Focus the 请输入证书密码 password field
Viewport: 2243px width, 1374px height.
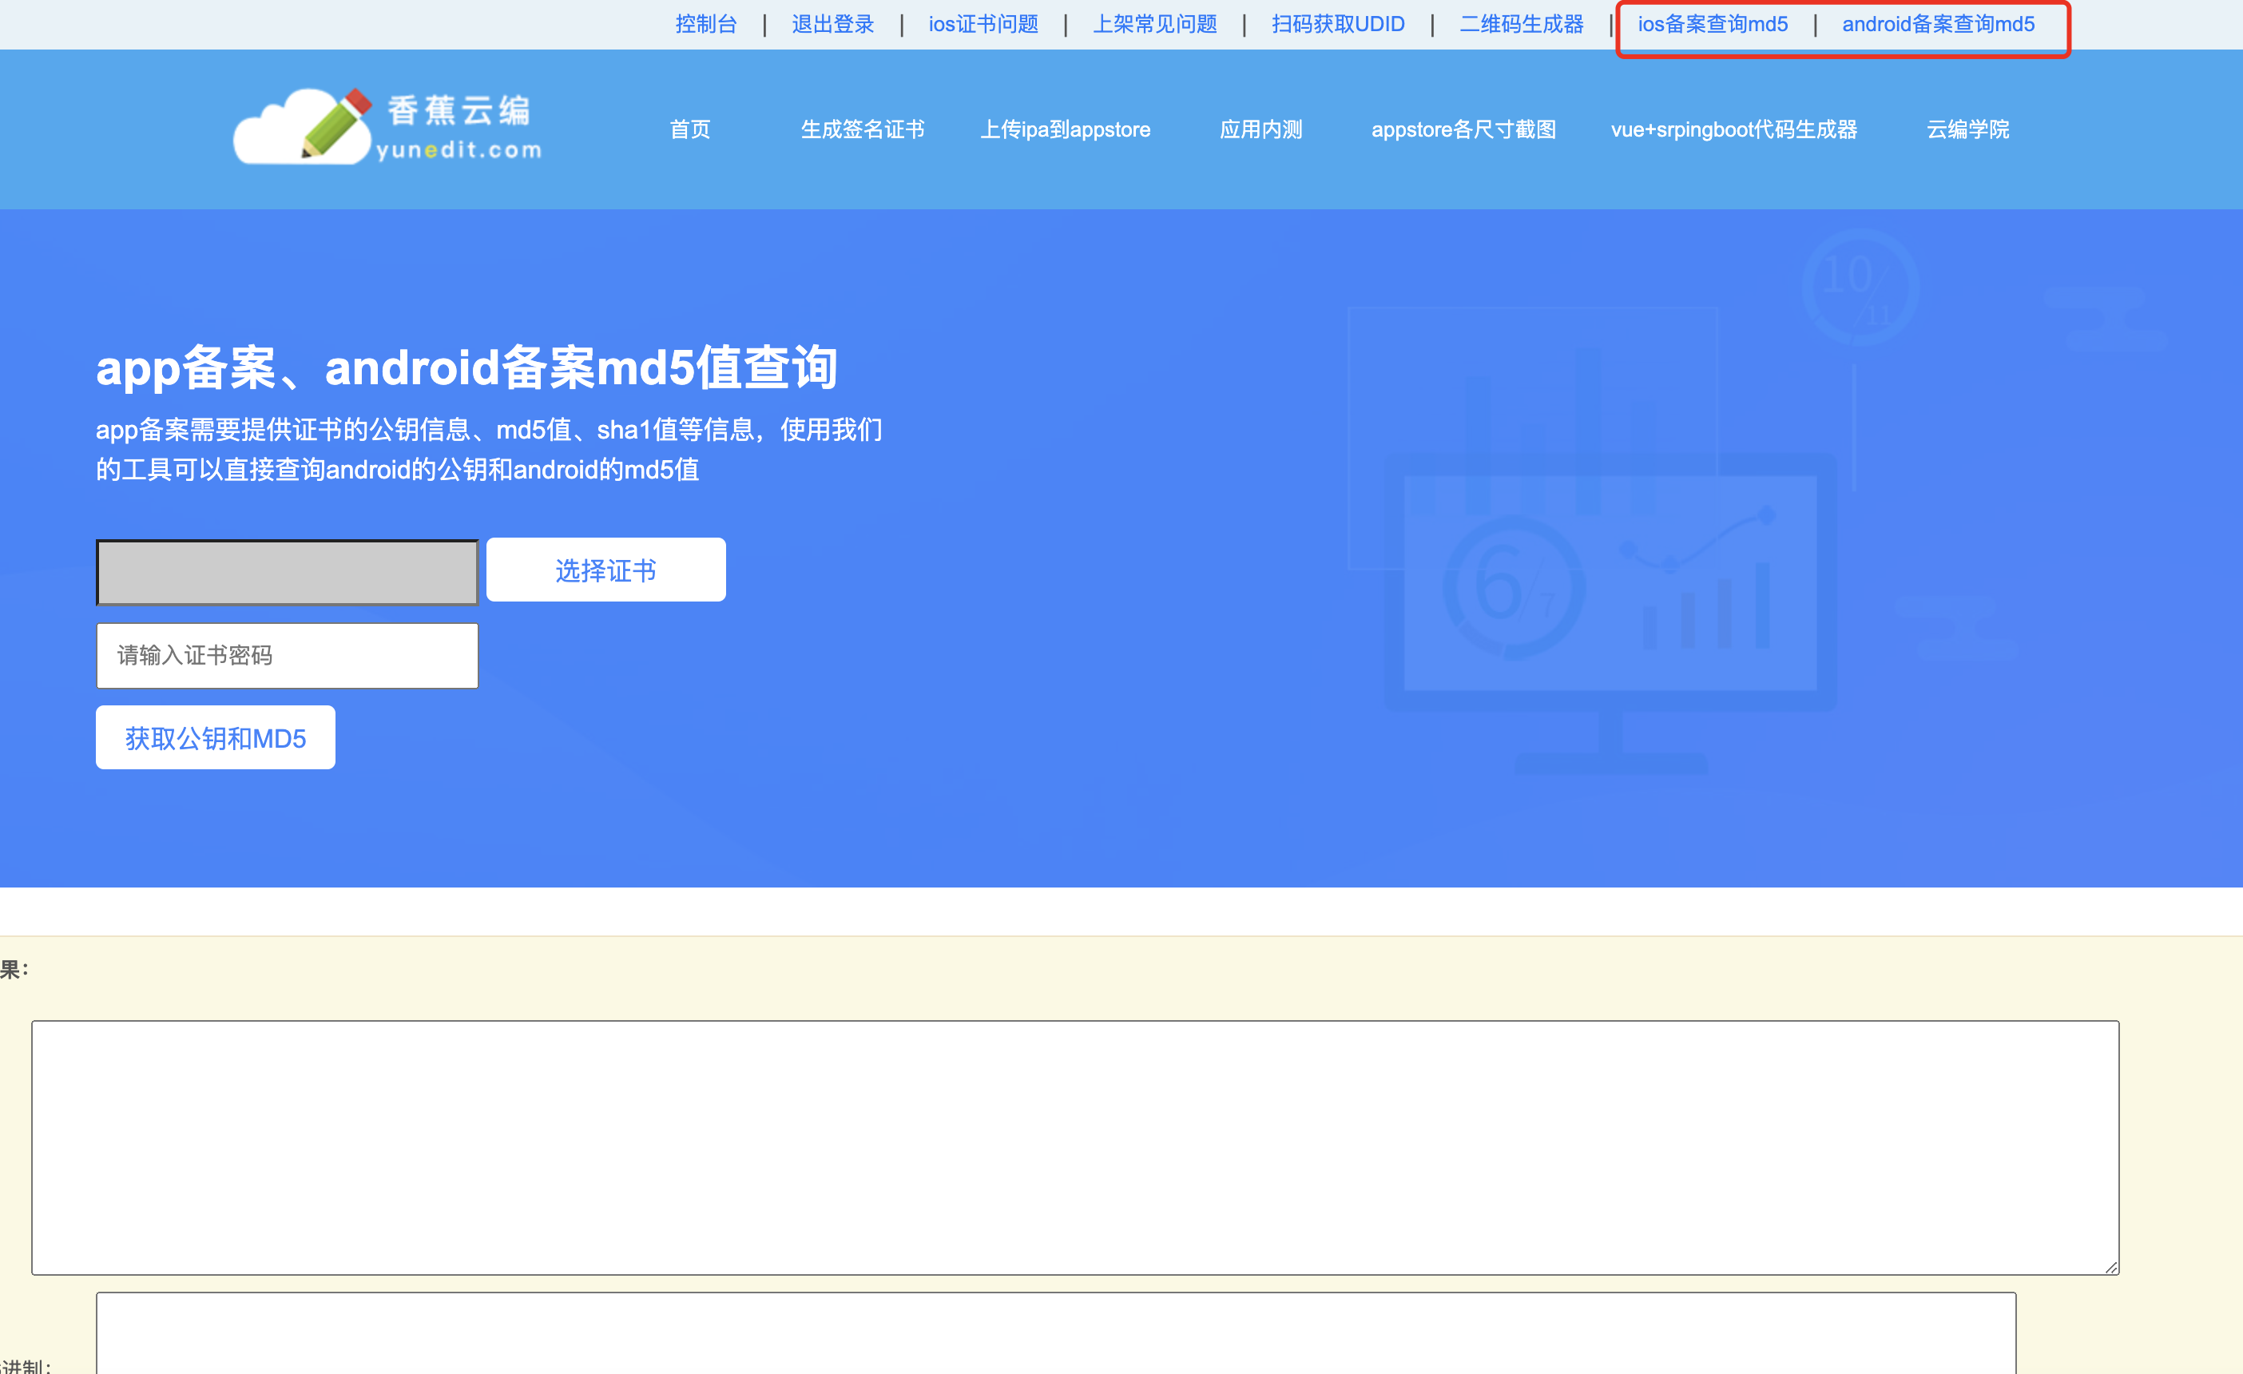(x=288, y=656)
